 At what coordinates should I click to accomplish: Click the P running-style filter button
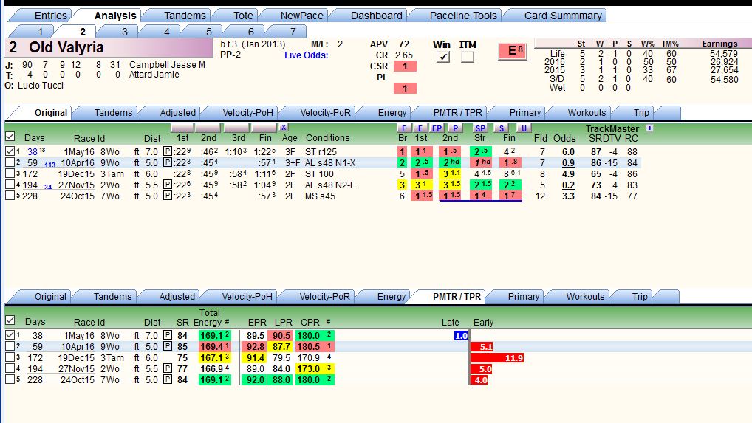(x=454, y=128)
